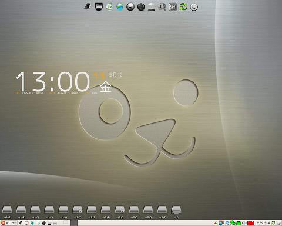Open the sdb6 drive icon
Viewport: 282px width, 226px height.
point(148,210)
